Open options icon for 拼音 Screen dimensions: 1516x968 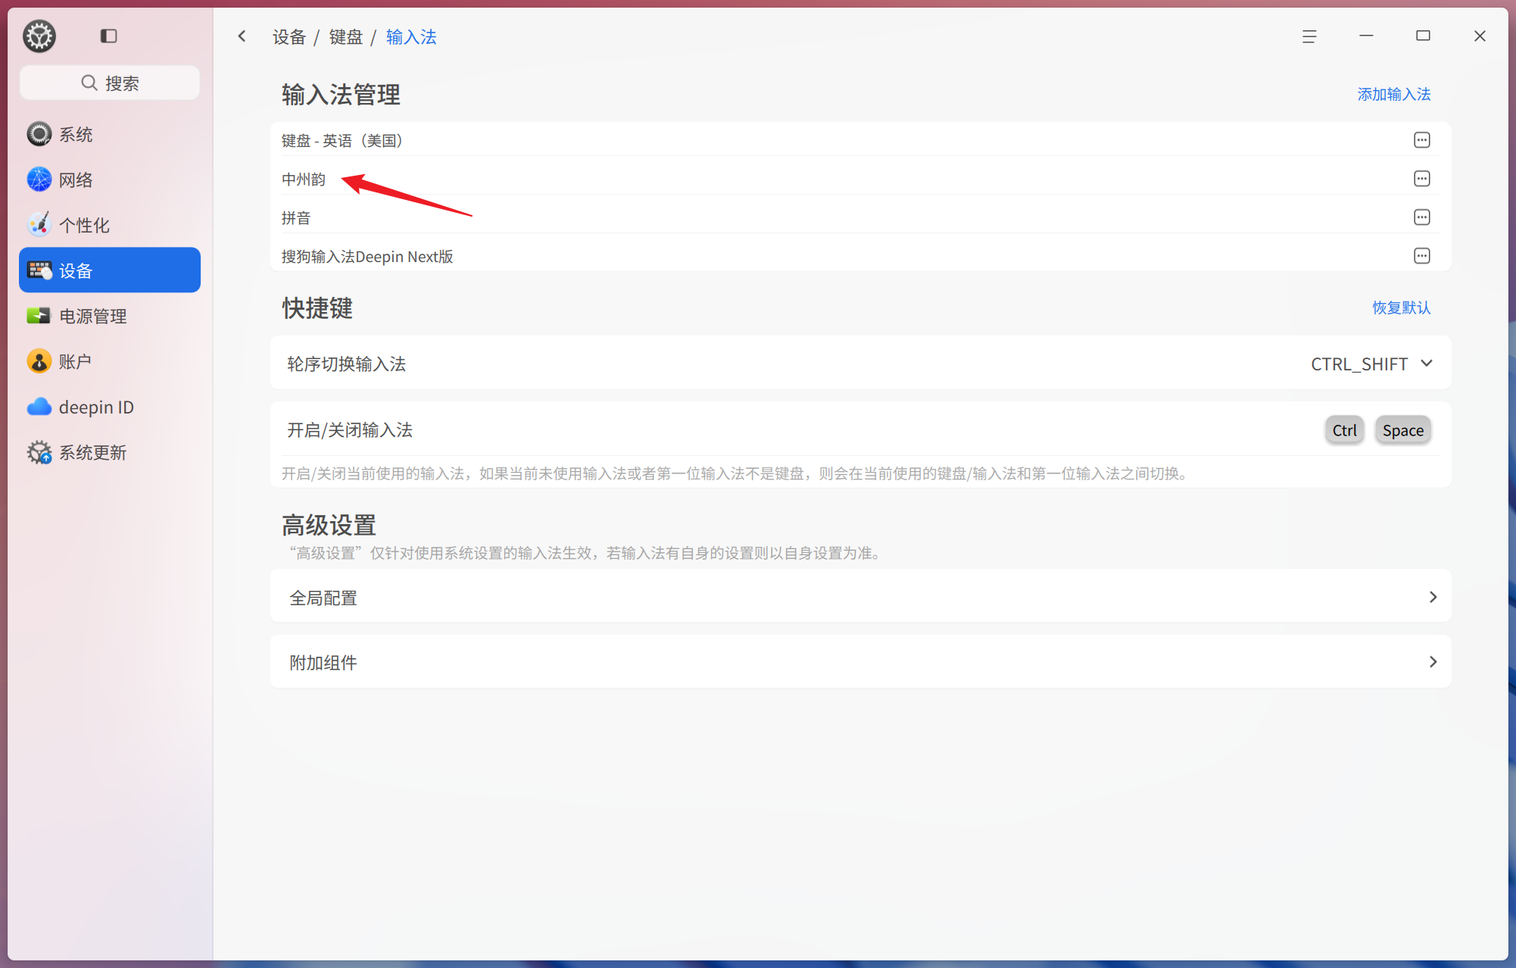(1421, 217)
